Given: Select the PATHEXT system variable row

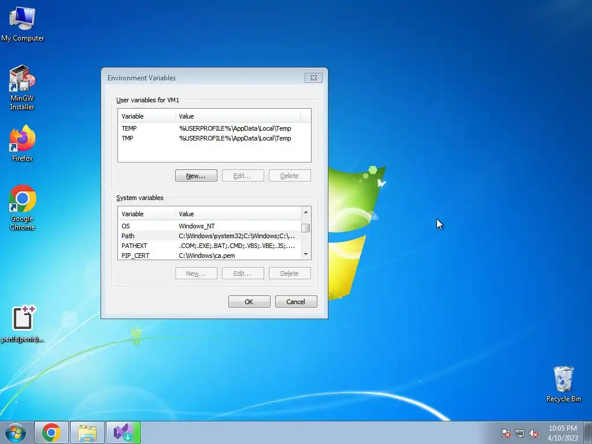Looking at the screenshot, I should [x=210, y=245].
